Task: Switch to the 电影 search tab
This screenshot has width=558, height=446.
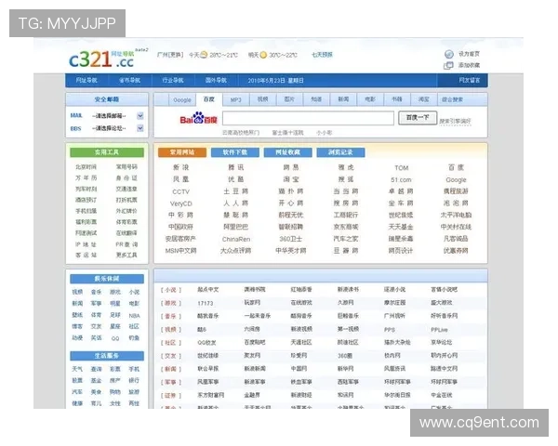Action: click(370, 99)
